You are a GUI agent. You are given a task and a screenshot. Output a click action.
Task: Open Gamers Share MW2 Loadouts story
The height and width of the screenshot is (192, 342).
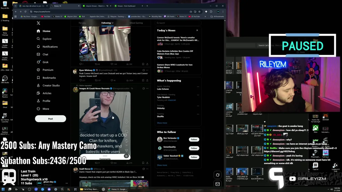[178, 68]
